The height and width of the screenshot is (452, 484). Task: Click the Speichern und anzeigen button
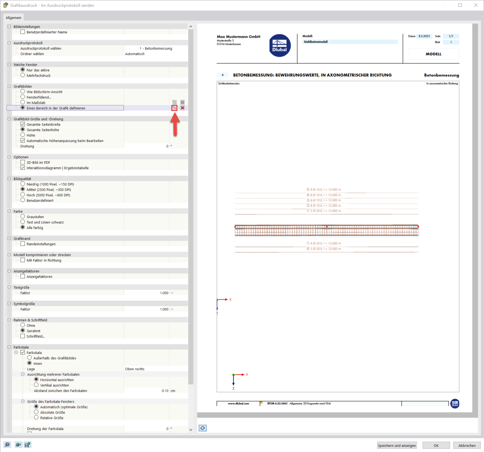click(x=396, y=445)
